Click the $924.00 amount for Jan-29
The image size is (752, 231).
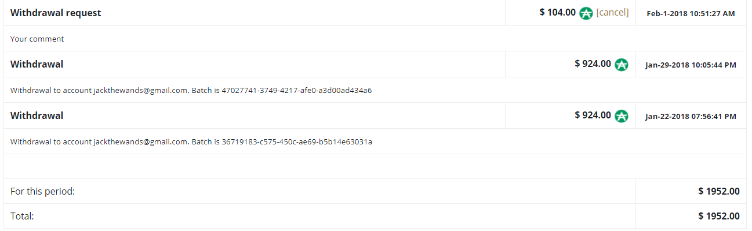(x=593, y=64)
